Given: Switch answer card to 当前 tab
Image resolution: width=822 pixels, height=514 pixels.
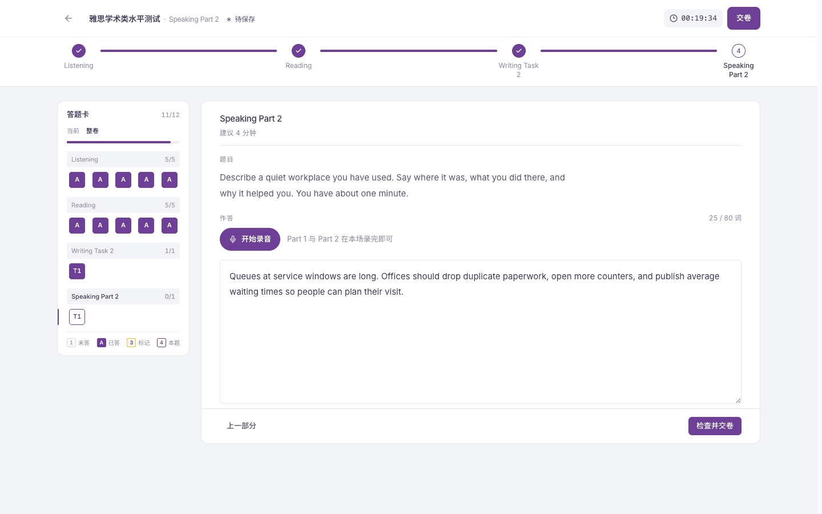Looking at the screenshot, I should coord(73,131).
